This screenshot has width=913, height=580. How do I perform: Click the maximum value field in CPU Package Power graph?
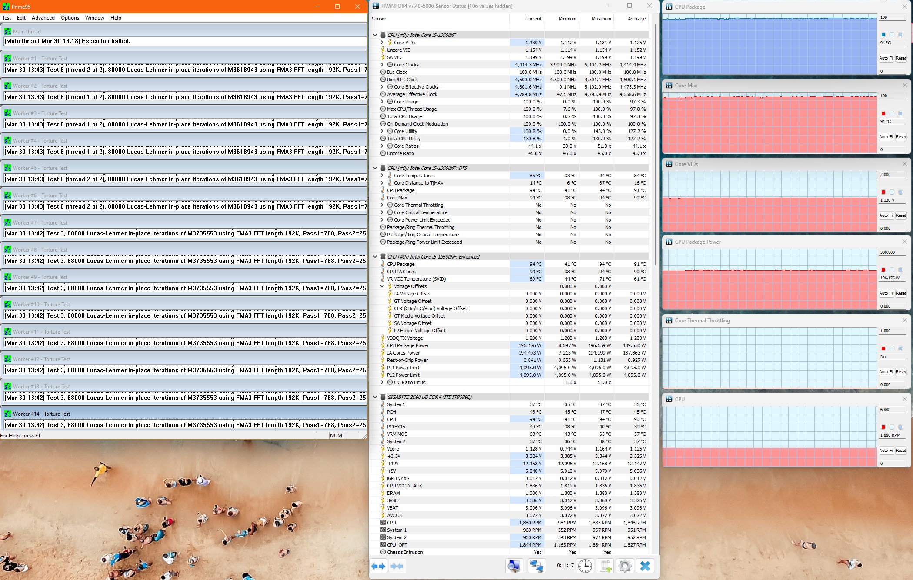[x=892, y=252]
